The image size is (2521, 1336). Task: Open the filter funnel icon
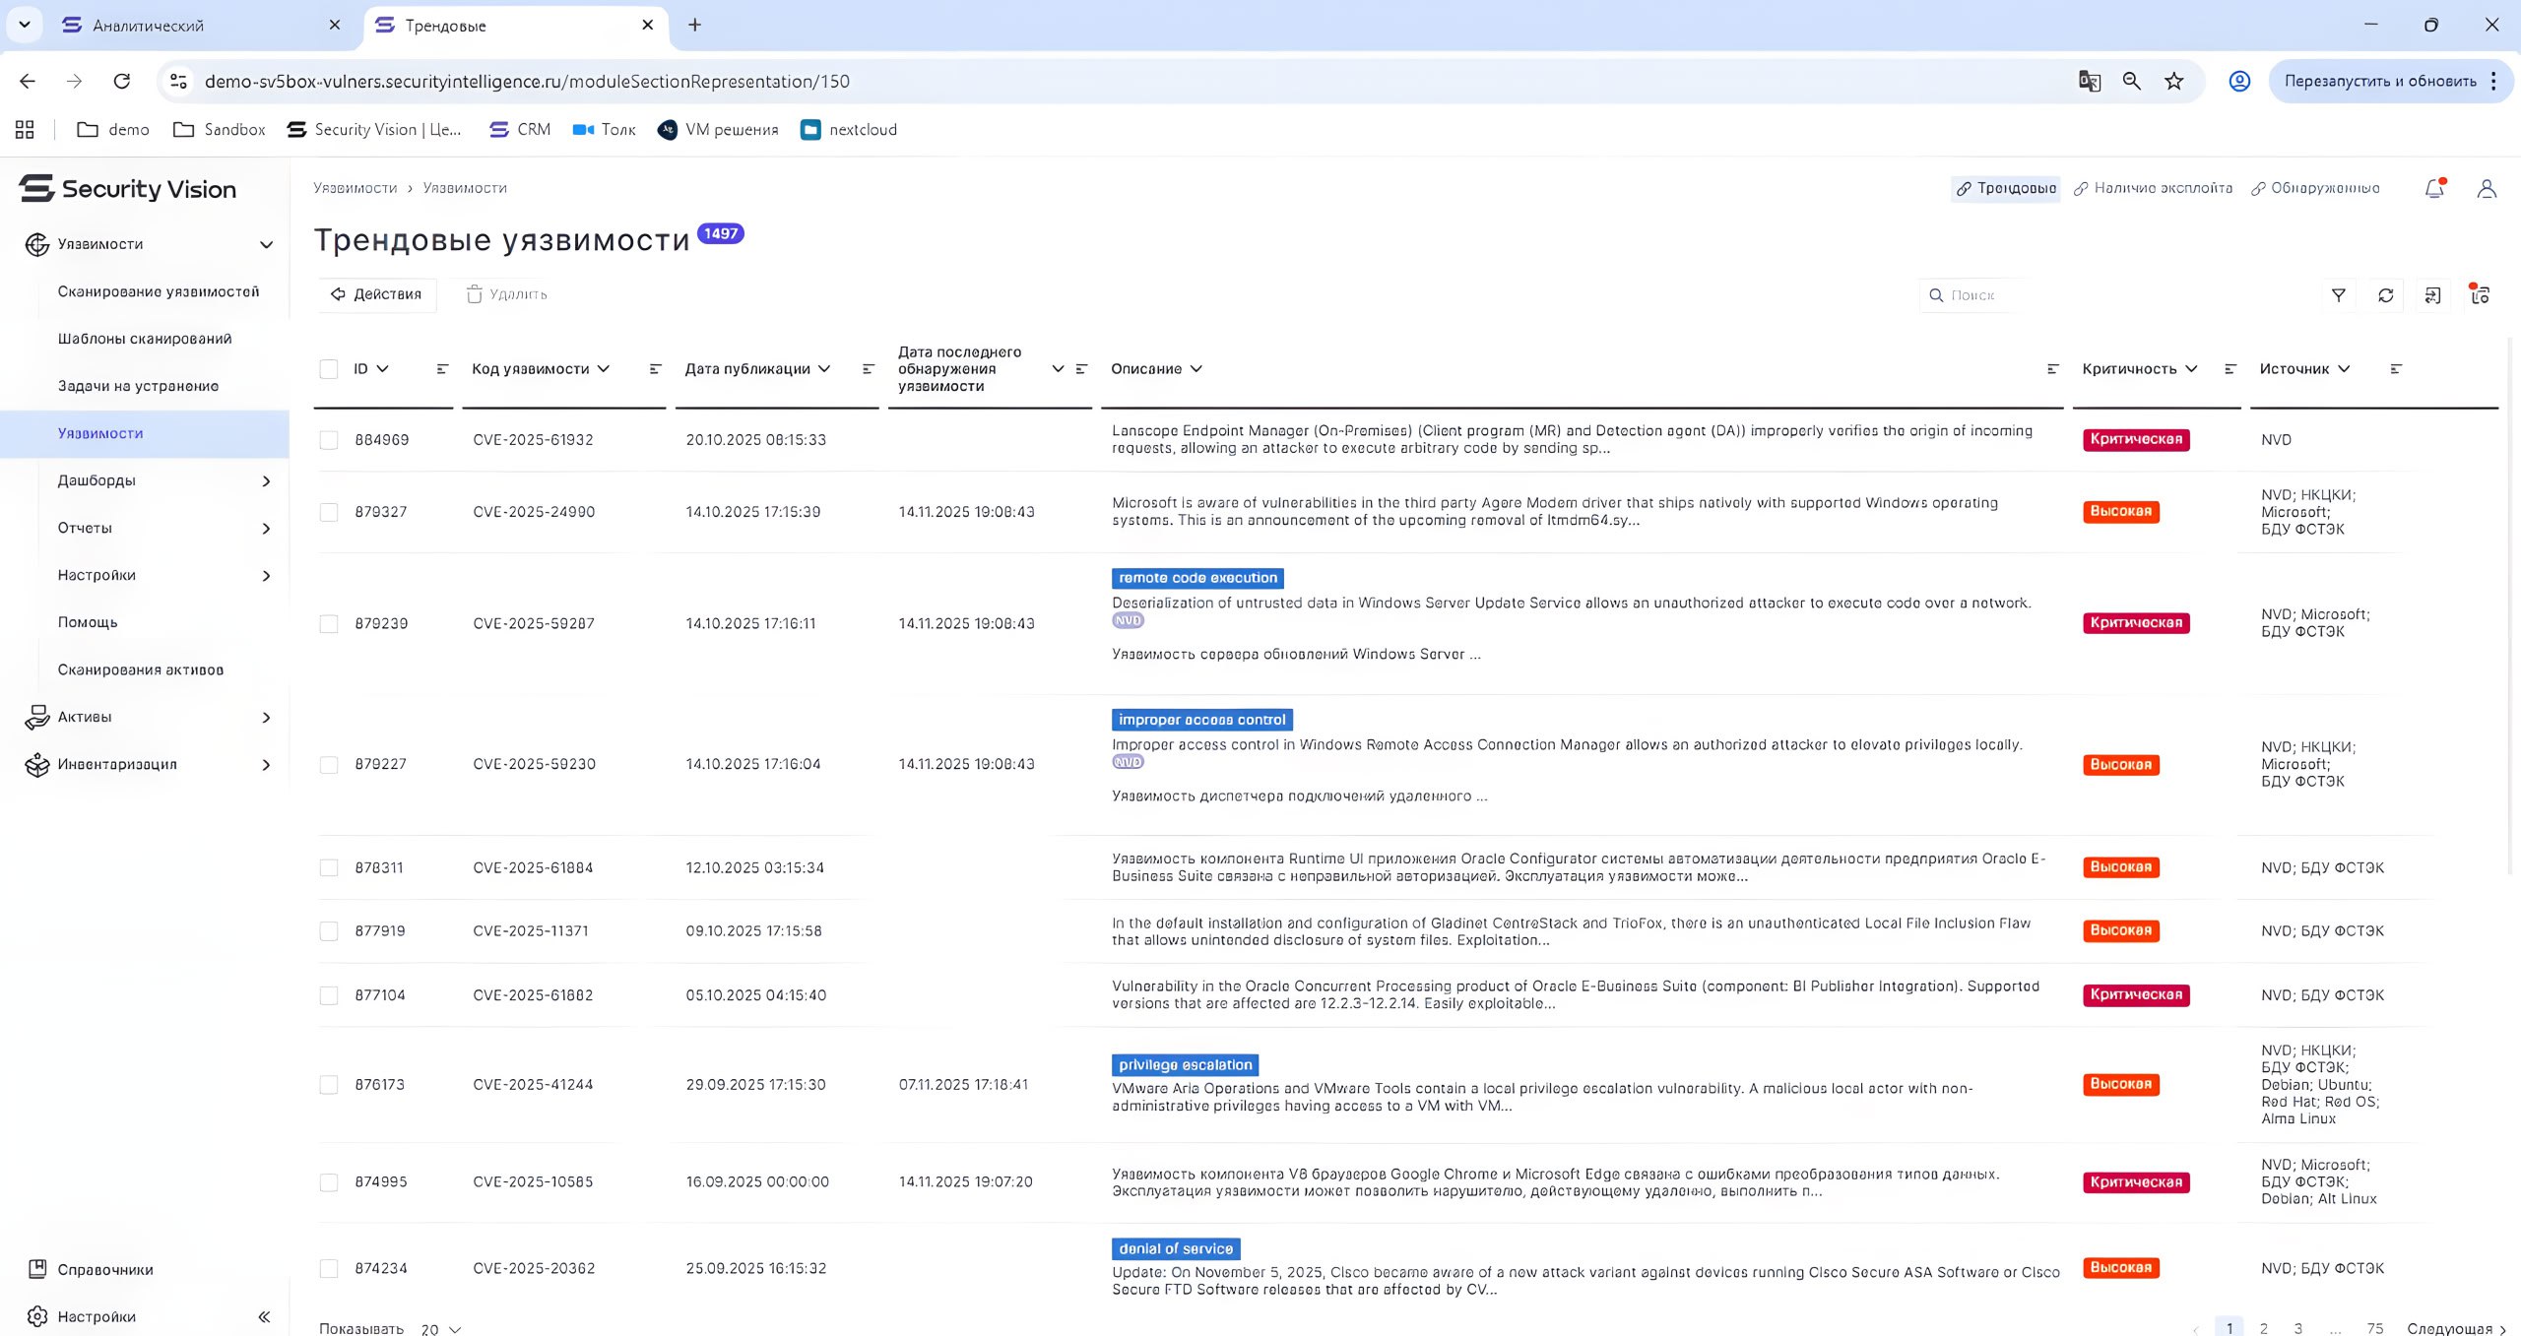(2338, 295)
